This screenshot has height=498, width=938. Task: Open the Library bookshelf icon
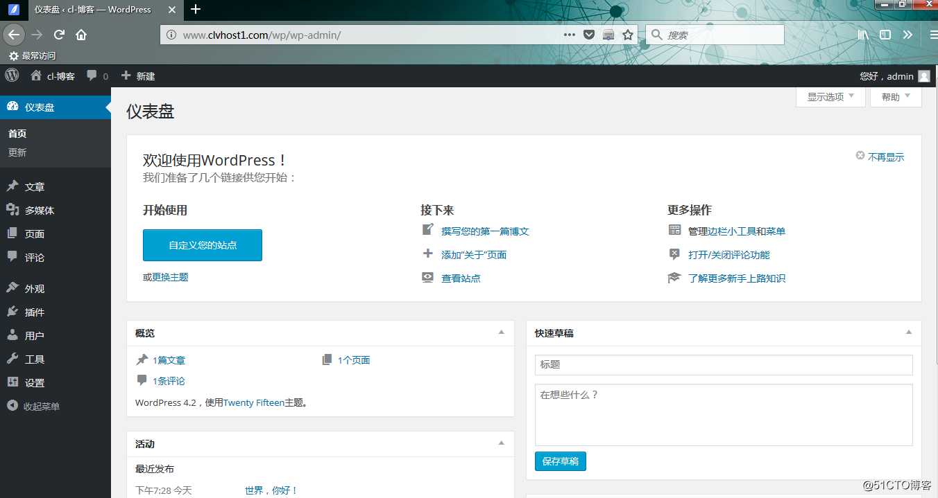pos(864,35)
